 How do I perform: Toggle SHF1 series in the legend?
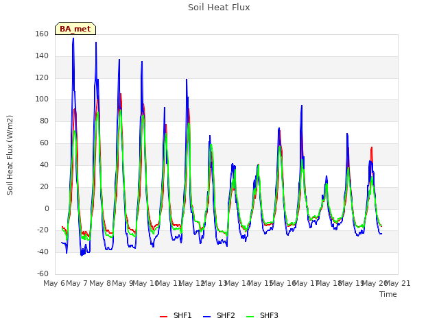pos(176,315)
